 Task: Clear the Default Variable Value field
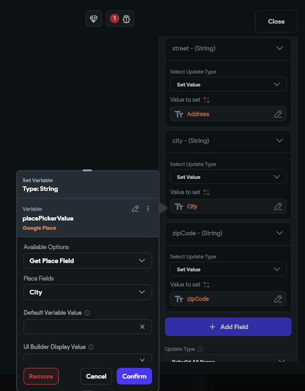[142, 327]
